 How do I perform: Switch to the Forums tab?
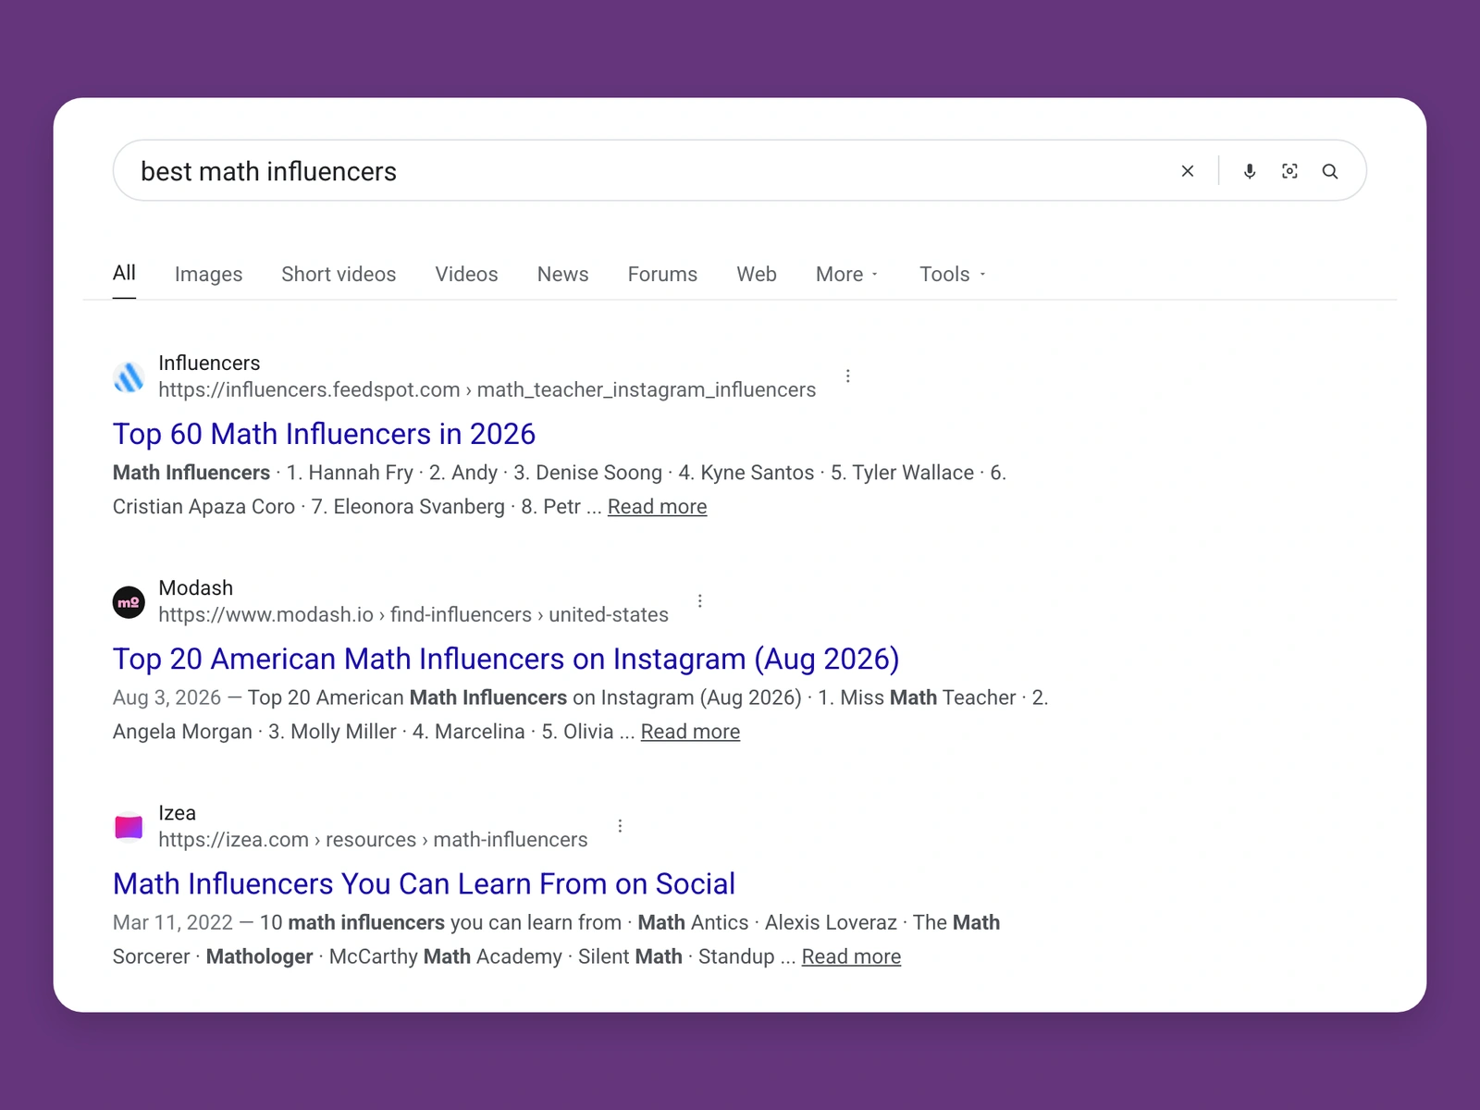click(x=662, y=274)
